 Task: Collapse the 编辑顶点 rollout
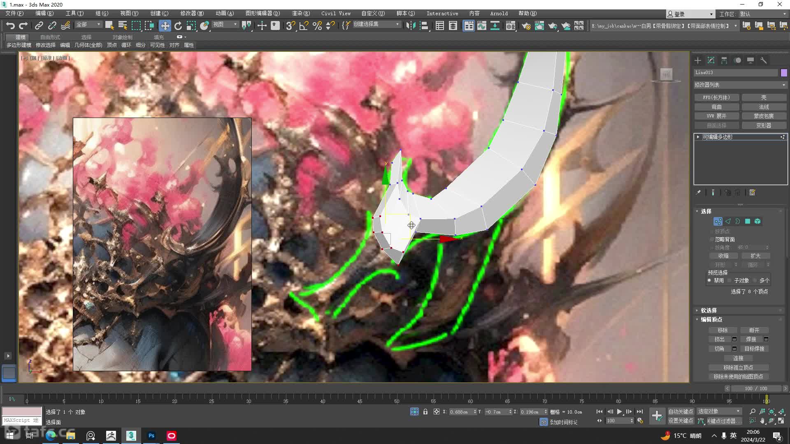pyautogui.click(x=711, y=319)
